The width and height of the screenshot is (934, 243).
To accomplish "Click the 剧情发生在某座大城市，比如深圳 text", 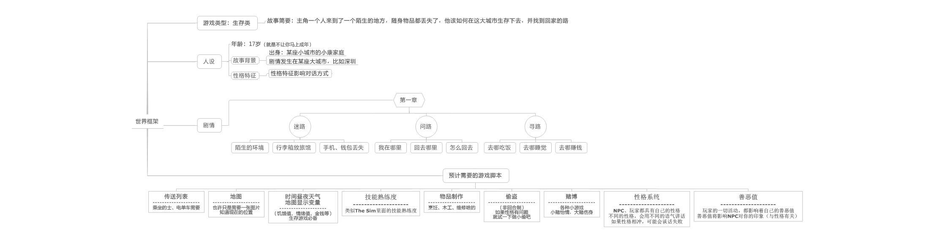I will (312, 62).
